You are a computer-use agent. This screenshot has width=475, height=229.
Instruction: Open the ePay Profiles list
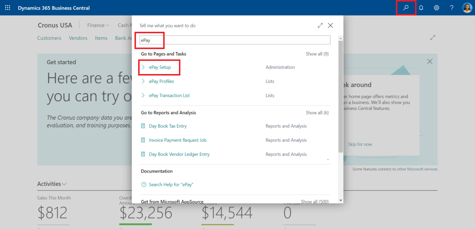pos(161,81)
